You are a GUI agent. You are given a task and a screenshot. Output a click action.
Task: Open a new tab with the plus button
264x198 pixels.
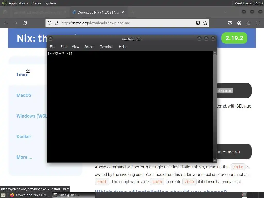[133, 12]
